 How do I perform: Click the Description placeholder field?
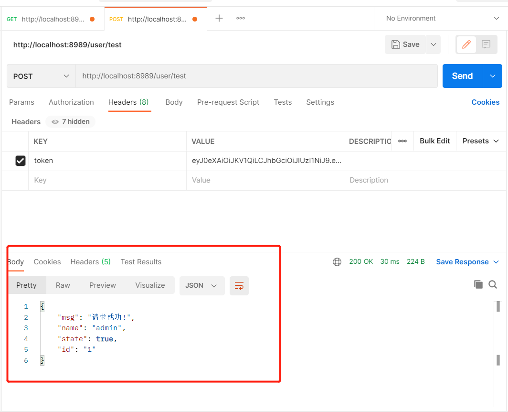click(x=425, y=180)
